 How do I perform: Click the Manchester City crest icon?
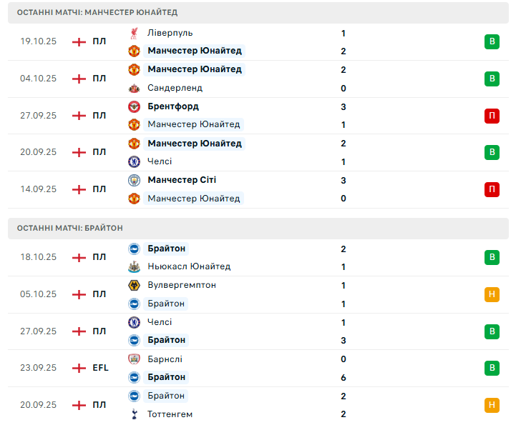(134, 180)
